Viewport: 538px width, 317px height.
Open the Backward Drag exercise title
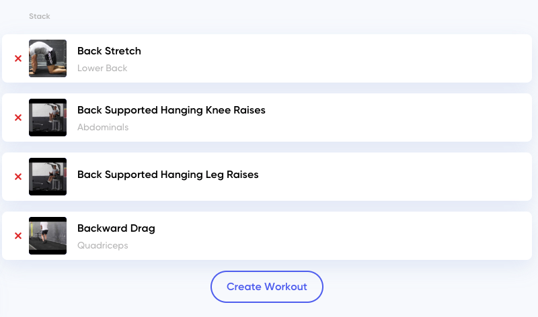pyautogui.click(x=116, y=228)
